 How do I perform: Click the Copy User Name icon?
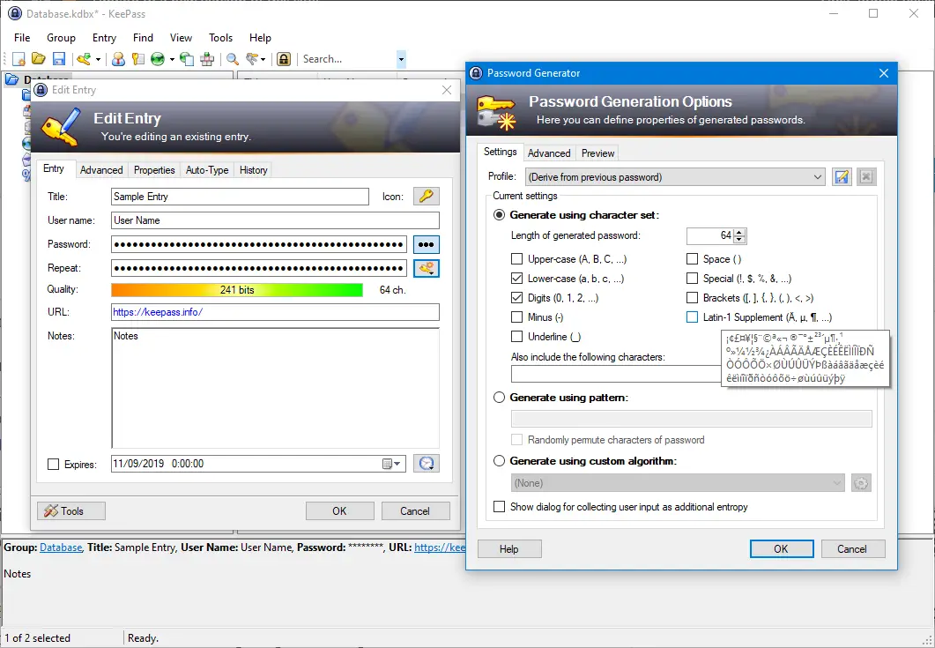pyautogui.click(x=119, y=58)
